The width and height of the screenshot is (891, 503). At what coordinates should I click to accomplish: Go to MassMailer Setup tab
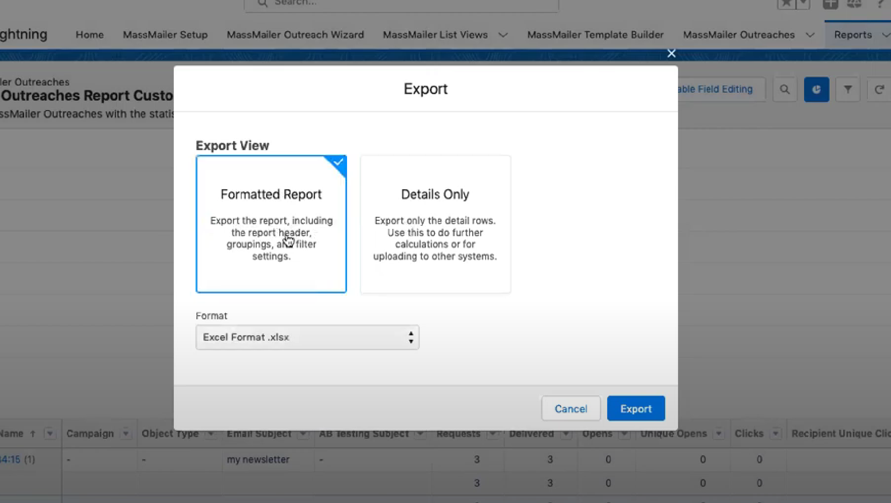[x=165, y=35]
